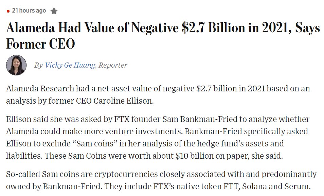
Task: Click "Solana and Serum" ending the article
Action: 276,186
